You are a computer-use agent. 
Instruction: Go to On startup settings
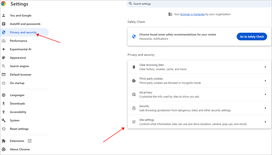pyautogui.click(x=17, y=83)
